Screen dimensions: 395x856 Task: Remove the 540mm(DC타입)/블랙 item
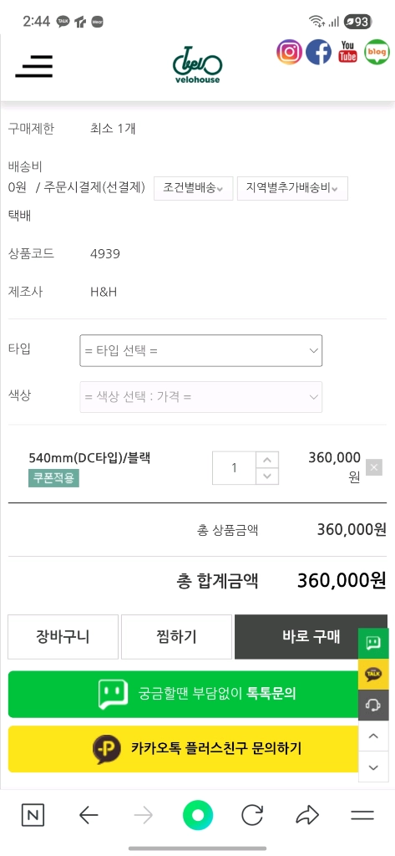point(374,467)
